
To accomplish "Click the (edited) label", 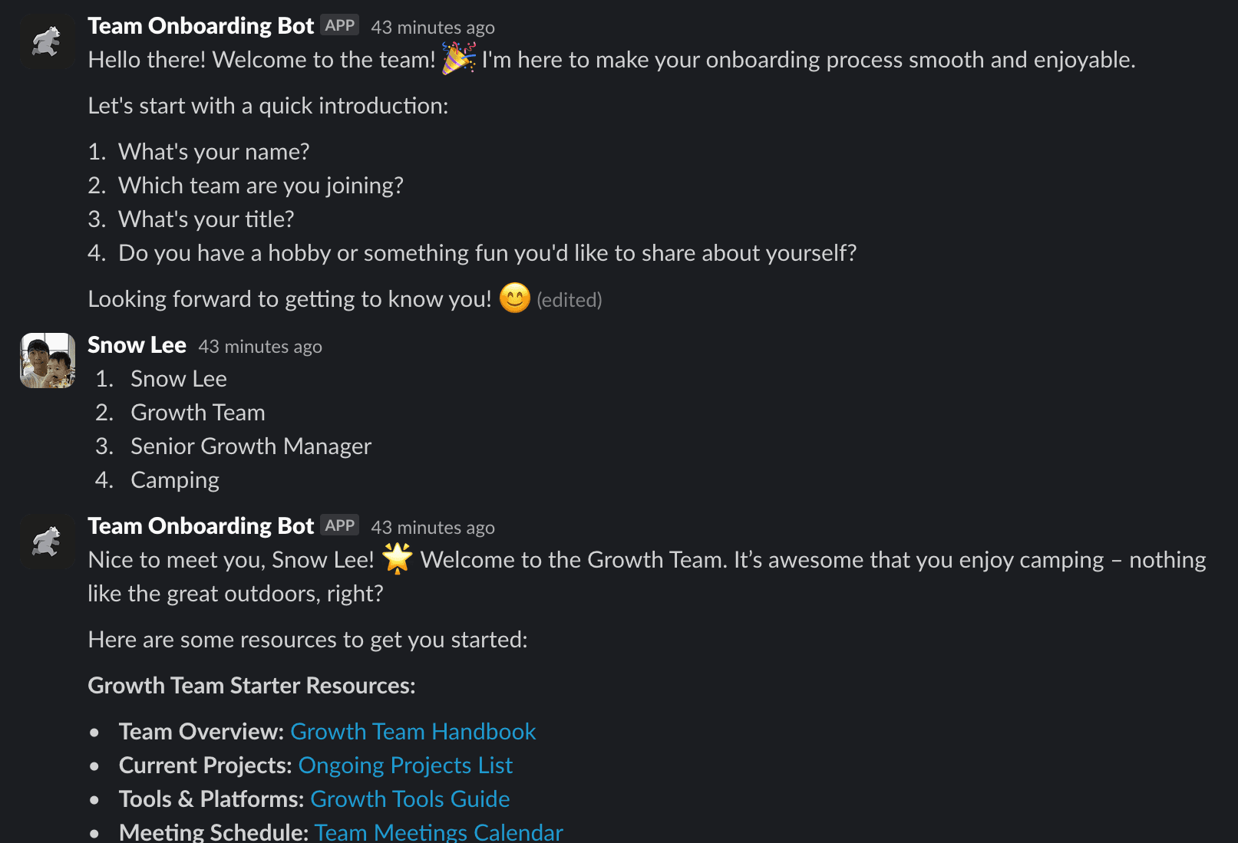I will (x=569, y=300).
